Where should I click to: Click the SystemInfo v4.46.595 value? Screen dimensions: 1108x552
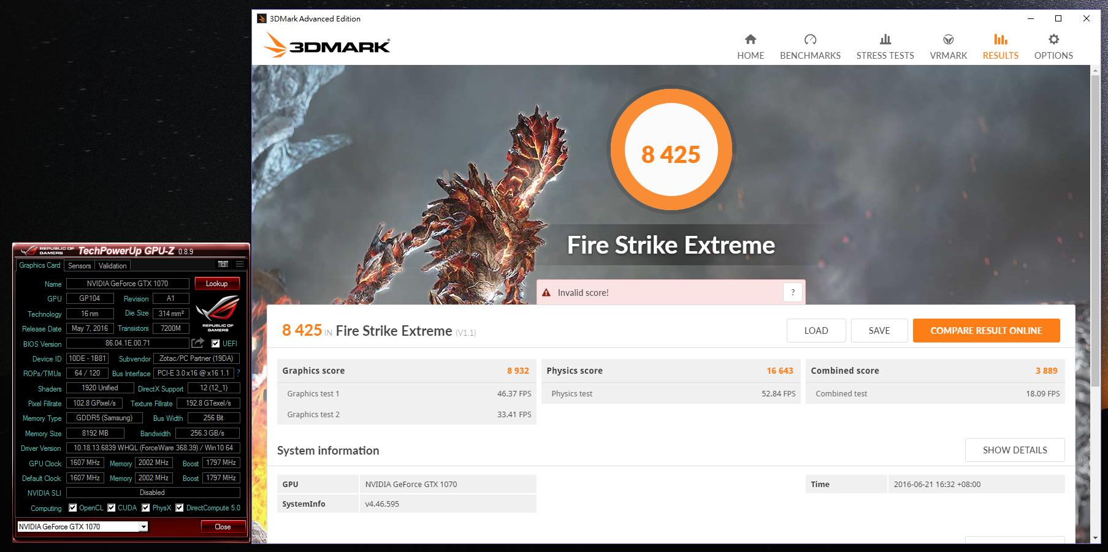pyautogui.click(x=382, y=504)
